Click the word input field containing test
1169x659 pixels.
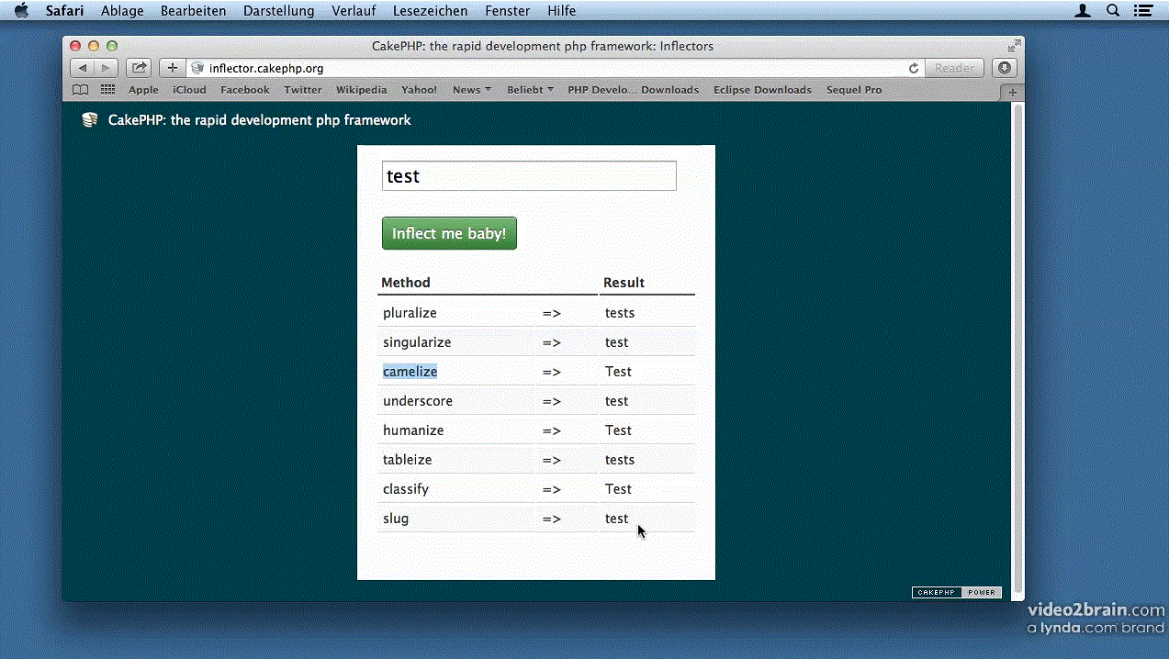click(x=529, y=176)
